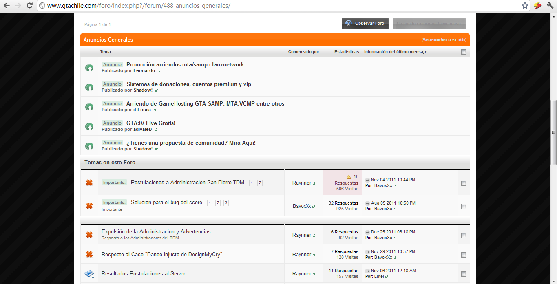Click the orange X icon for Postulaciones a Administracion
This screenshot has width=557, height=284.
tap(89, 183)
